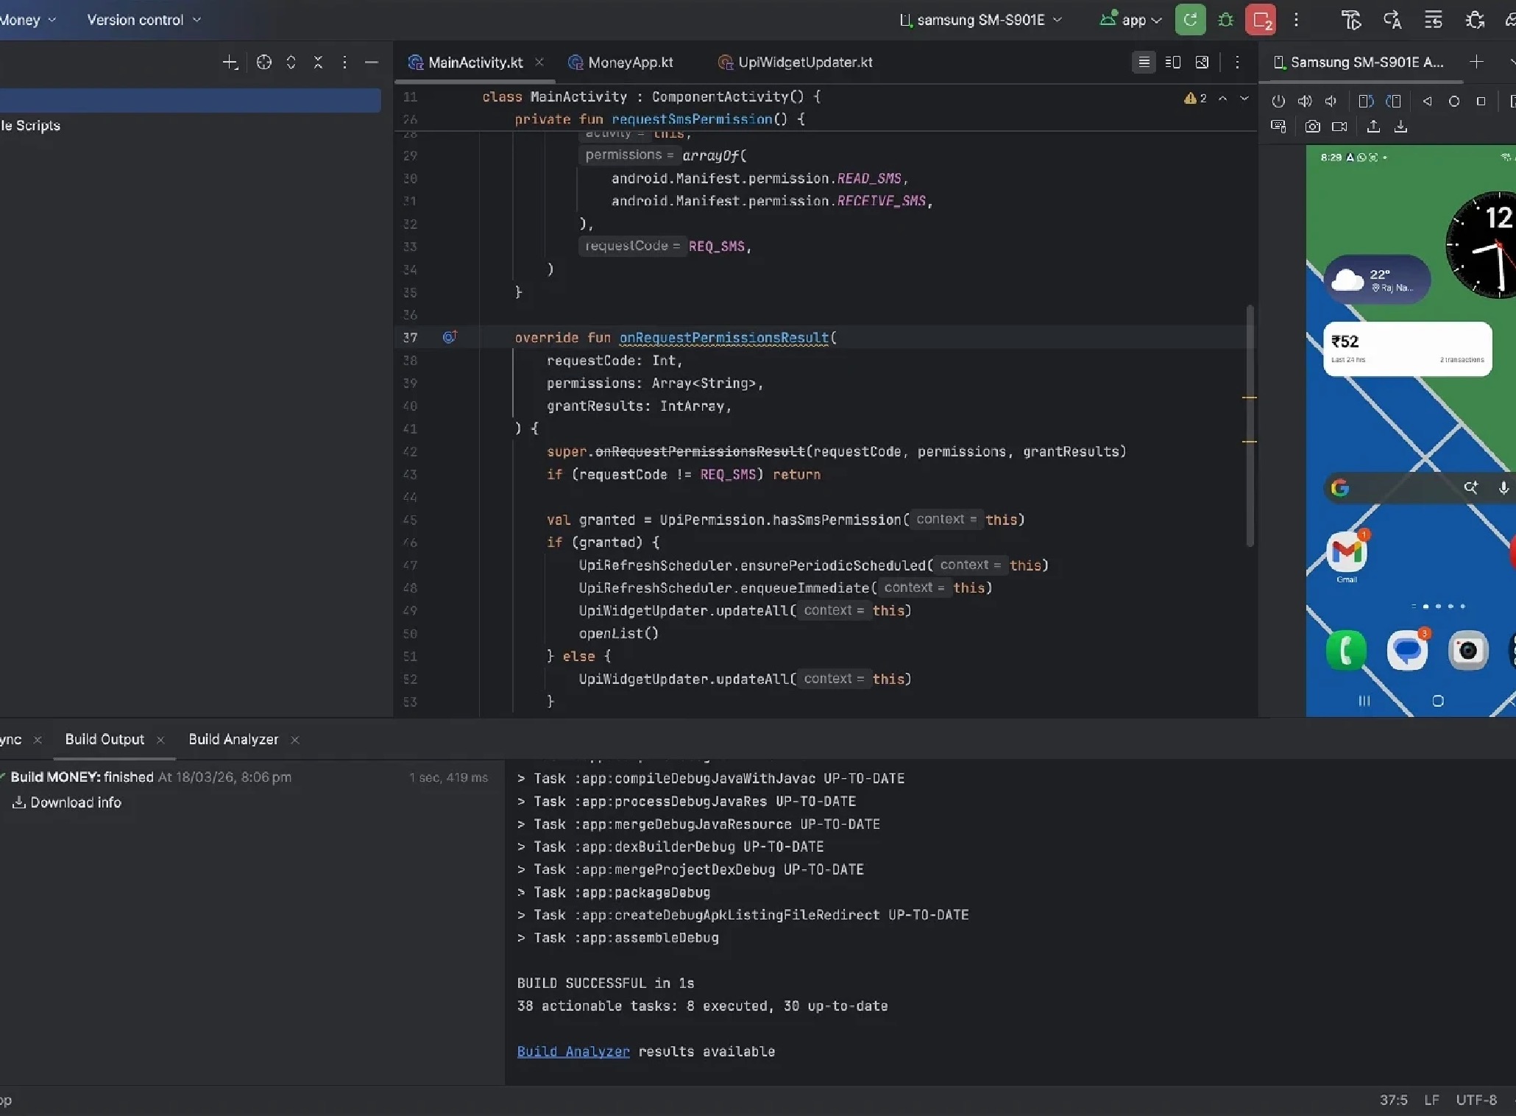This screenshot has width=1516, height=1116.
Task: Switch editor to Design view
Action: pyautogui.click(x=1202, y=62)
